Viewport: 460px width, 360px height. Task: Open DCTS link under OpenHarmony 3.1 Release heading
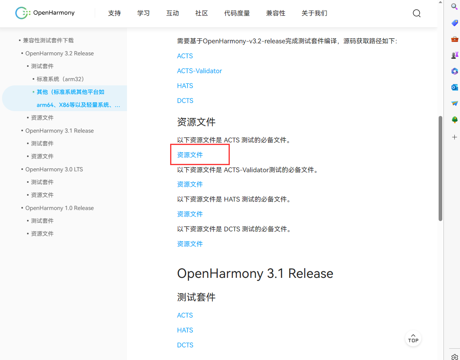coord(185,345)
